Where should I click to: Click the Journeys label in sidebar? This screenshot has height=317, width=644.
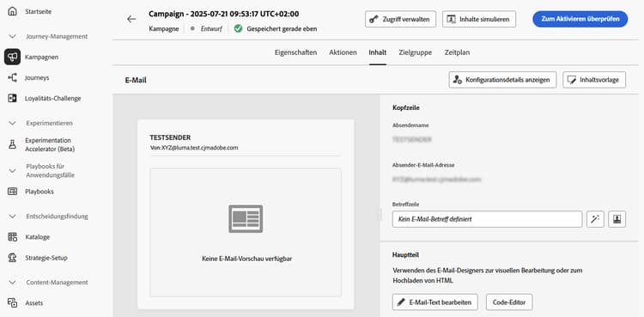37,77
